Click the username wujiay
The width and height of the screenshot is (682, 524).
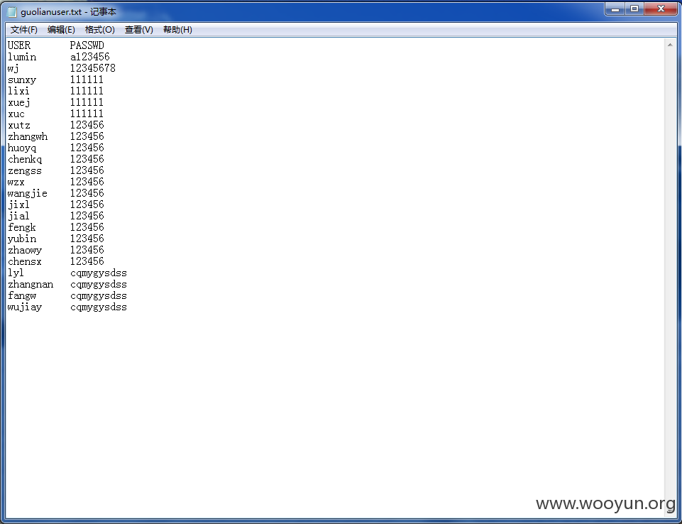(x=25, y=307)
